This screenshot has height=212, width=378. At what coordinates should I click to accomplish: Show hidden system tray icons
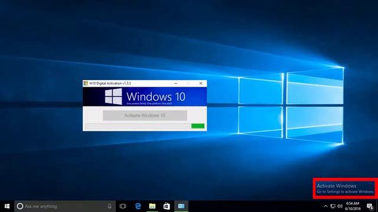pyautogui.click(x=325, y=206)
